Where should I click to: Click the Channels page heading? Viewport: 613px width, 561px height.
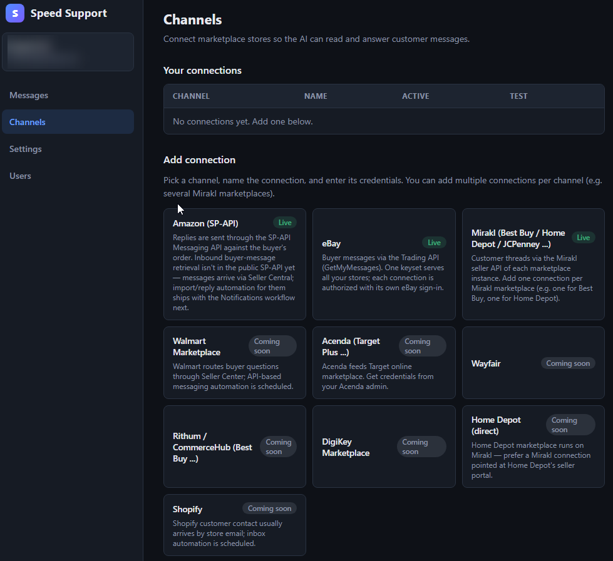(193, 19)
